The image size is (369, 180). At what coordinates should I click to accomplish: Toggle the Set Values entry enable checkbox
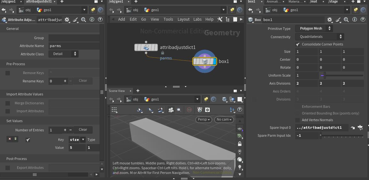[x=28, y=140]
